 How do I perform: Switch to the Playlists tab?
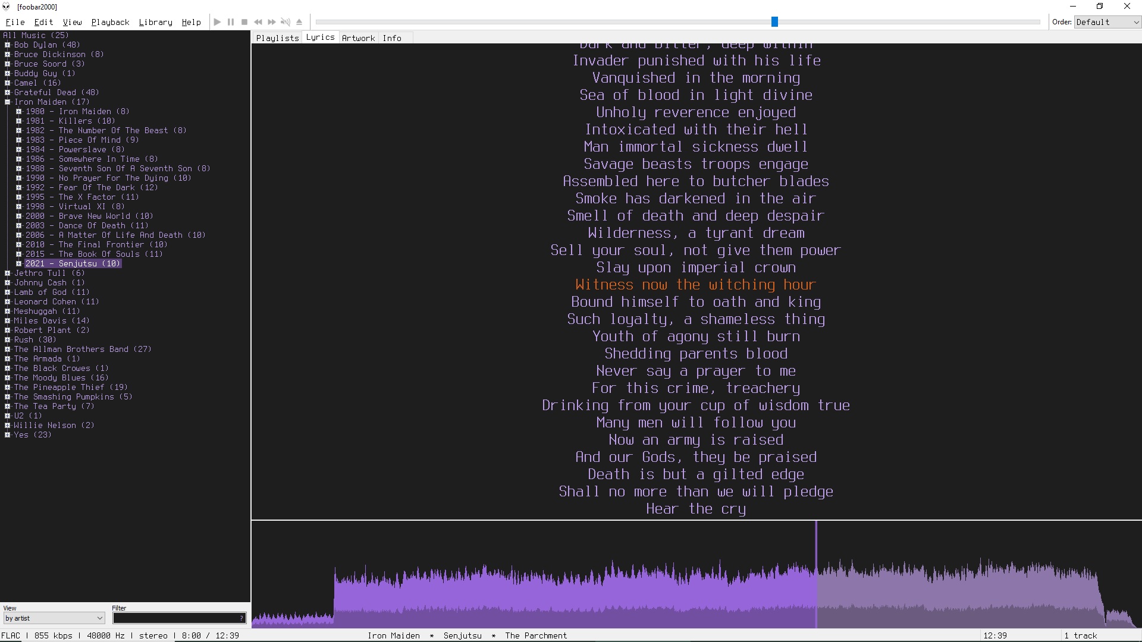(x=277, y=38)
